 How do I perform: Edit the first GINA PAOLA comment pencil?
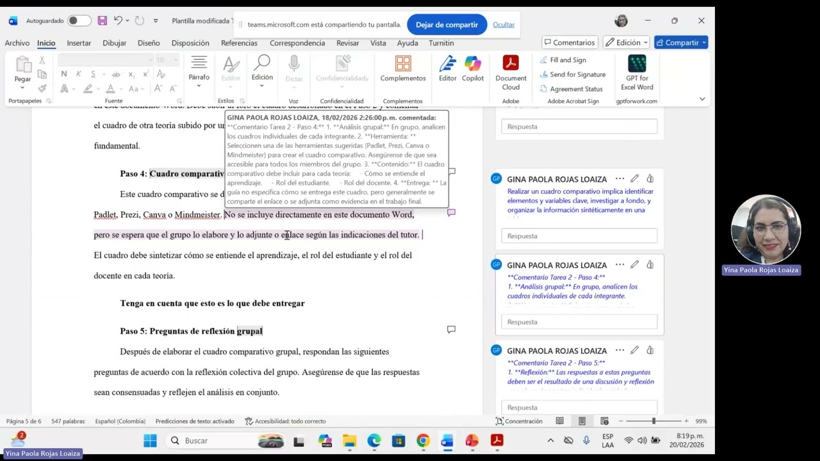(634, 179)
